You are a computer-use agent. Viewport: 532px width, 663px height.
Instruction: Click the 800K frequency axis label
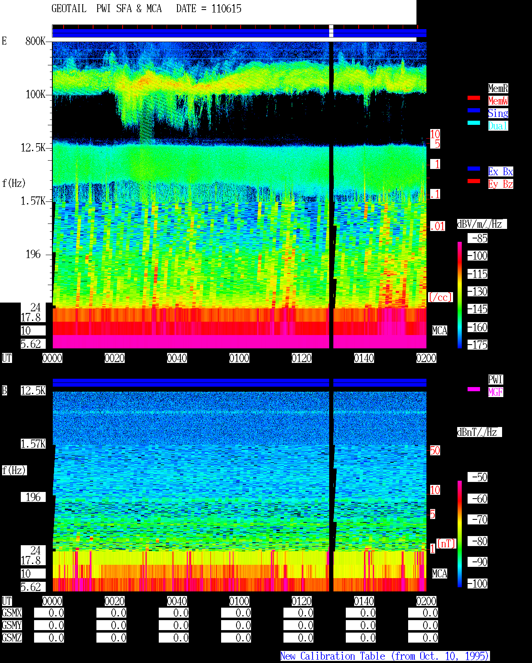coord(35,41)
